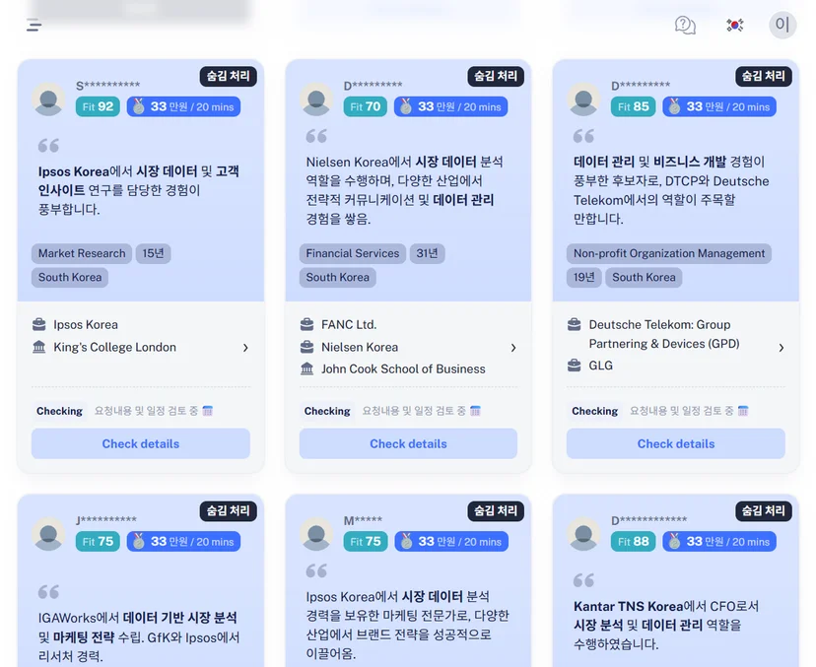The width and height of the screenshot is (816, 667).
Task: Hide the Fit 70 expert via 숨김 처리
Action: click(x=496, y=76)
